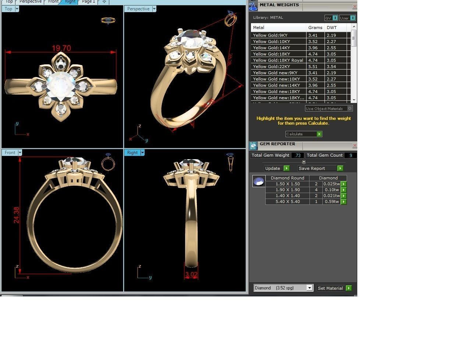This screenshot has height=353, width=471.
Task: Switch to the Right viewport tab
Action: coord(70,2)
